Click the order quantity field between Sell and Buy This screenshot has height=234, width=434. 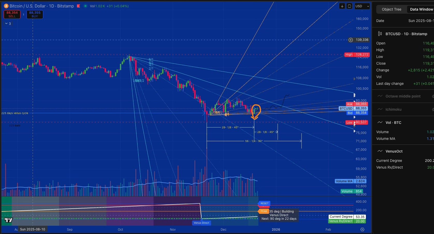24,14
